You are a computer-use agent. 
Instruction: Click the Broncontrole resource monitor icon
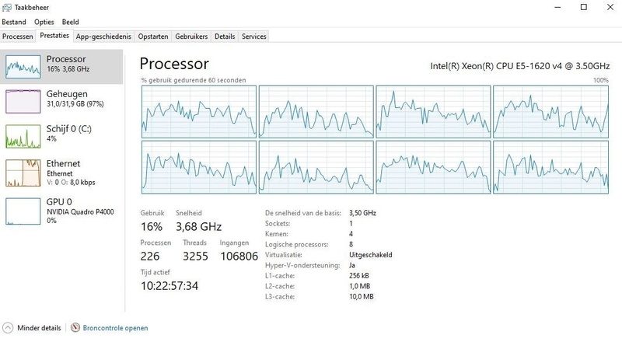[75, 328]
